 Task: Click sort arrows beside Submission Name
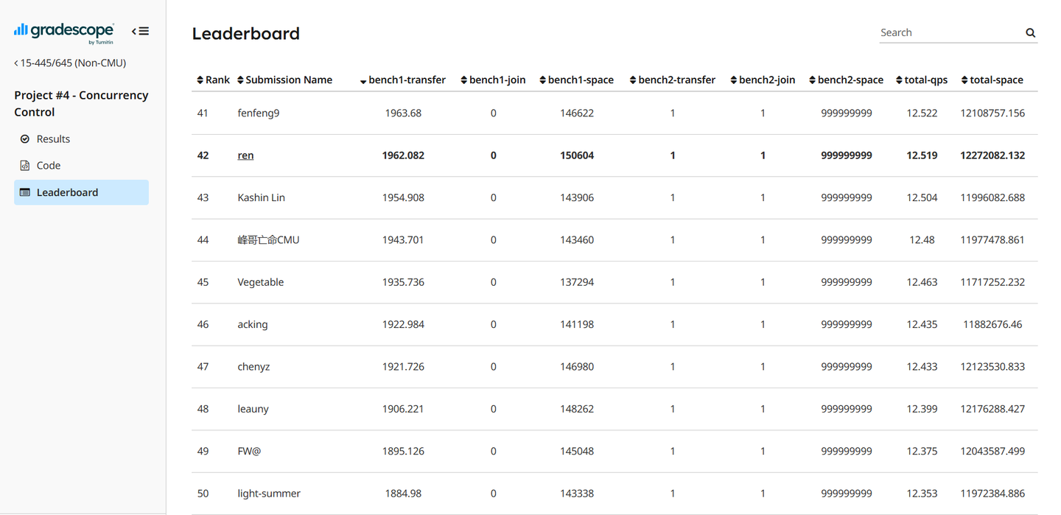coord(240,80)
